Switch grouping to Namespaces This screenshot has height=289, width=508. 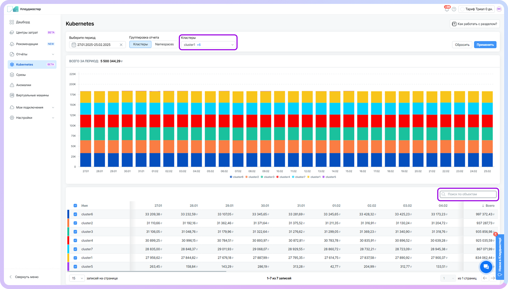tap(164, 44)
